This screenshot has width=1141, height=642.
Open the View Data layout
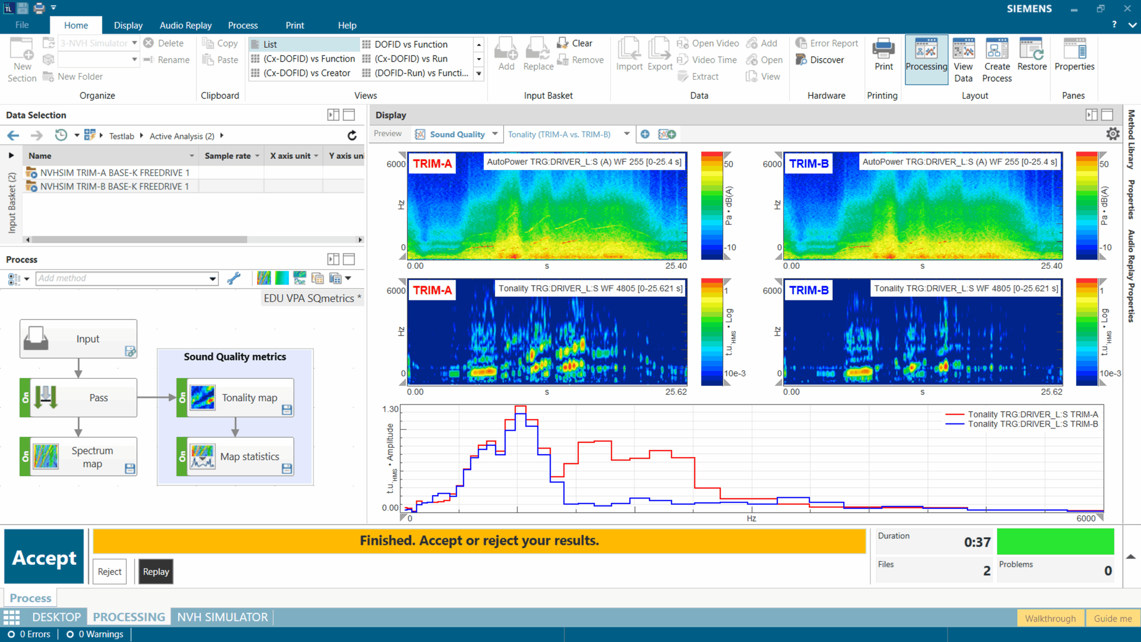963,49
